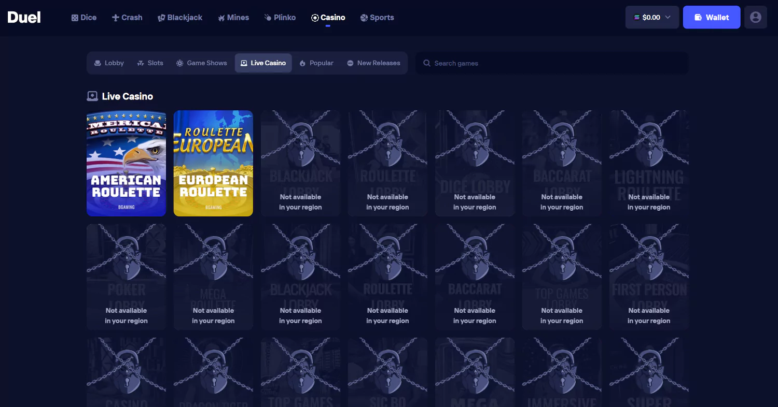Choose the locked Poker Lobby card
Viewport: 778px width, 407px height.
point(126,277)
